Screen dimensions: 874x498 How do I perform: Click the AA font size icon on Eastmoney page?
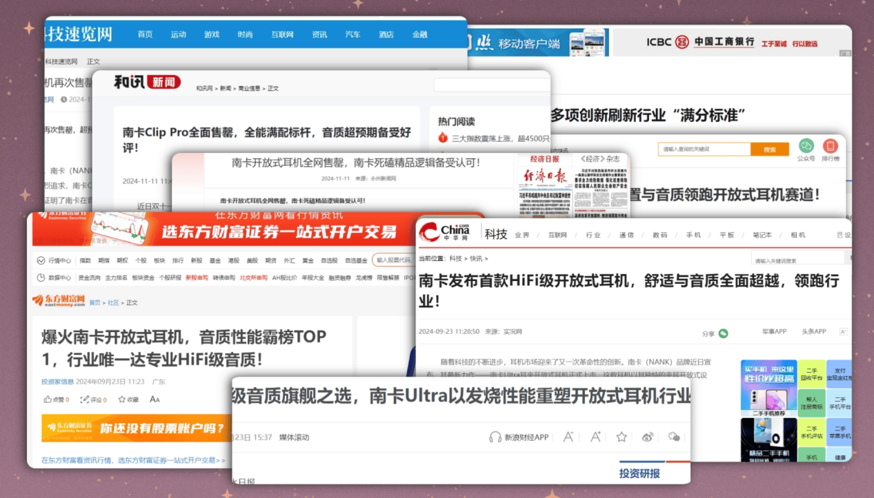155,400
